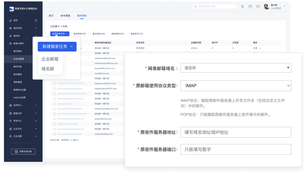Choose 企业邮箱 from the dropdown menu

(50, 59)
